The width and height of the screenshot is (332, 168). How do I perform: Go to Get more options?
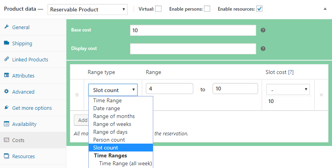coord(32,108)
